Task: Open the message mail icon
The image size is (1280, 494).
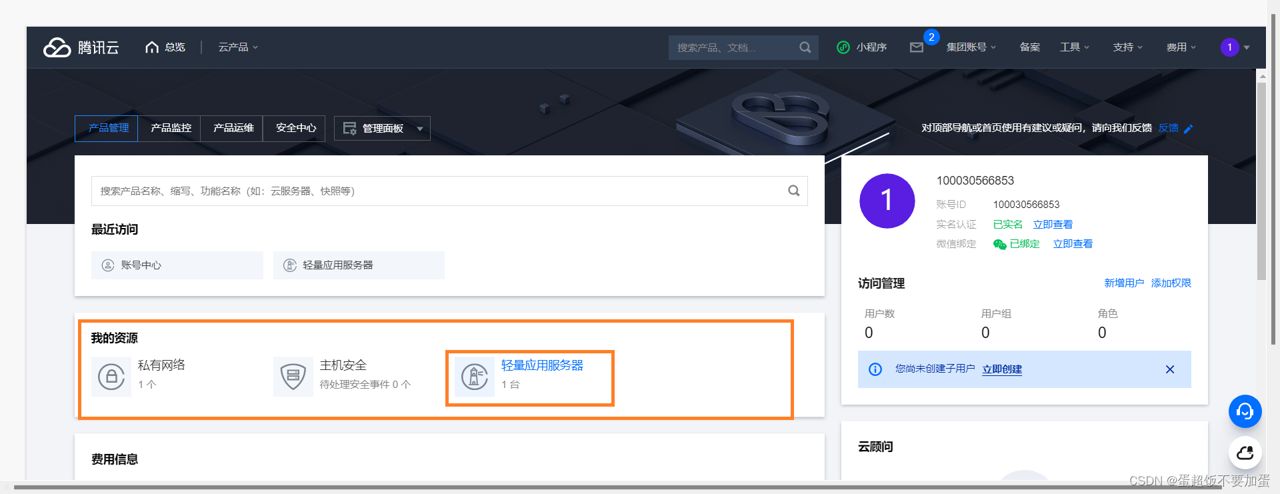Action: click(917, 47)
